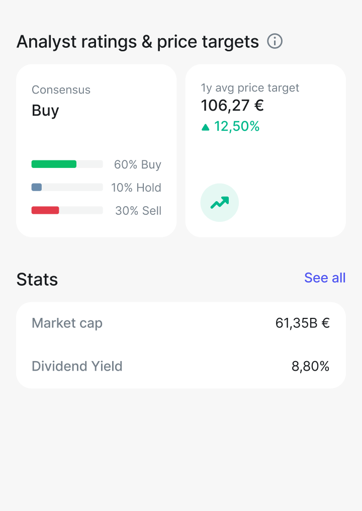This screenshot has width=362, height=511.
Task: Tap the 30% Sell label
Action: tap(138, 211)
